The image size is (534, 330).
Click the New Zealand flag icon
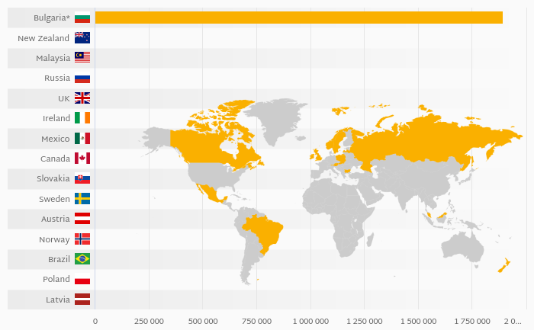point(82,38)
